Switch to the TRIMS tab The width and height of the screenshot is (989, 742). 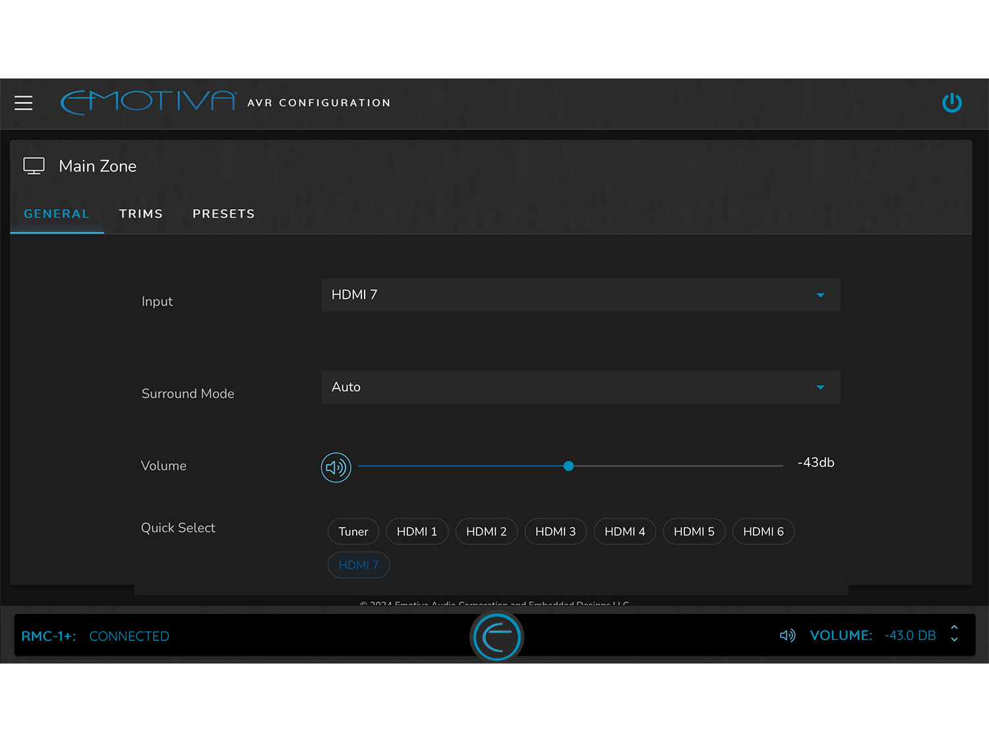tap(140, 213)
